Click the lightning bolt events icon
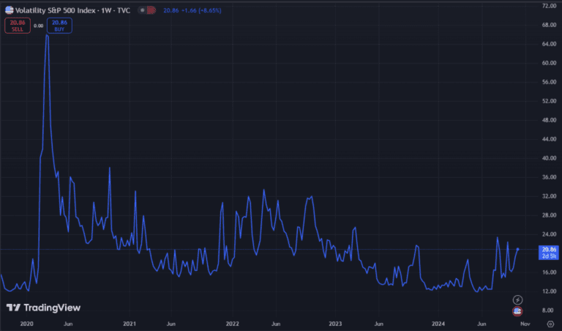Viewport: 562px width, 331px height. point(518,300)
